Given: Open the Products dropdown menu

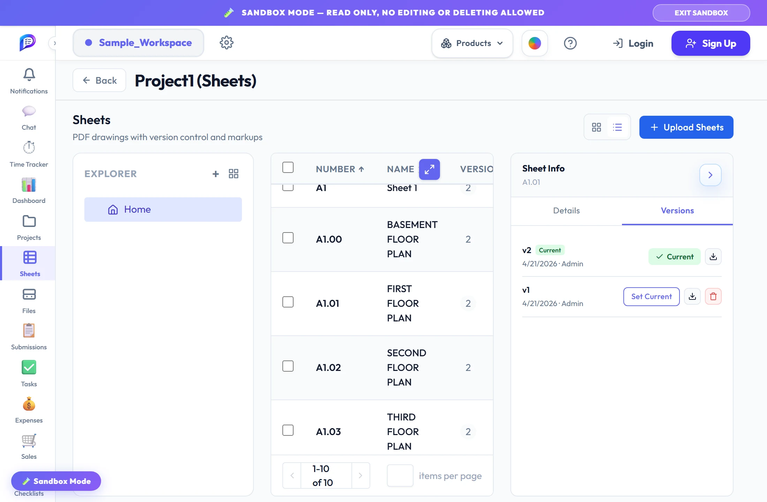Looking at the screenshot, I should (472, 43).
